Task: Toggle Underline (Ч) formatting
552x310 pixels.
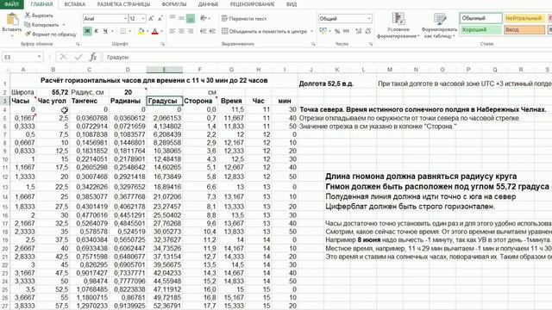Action: tap(105, 31)
